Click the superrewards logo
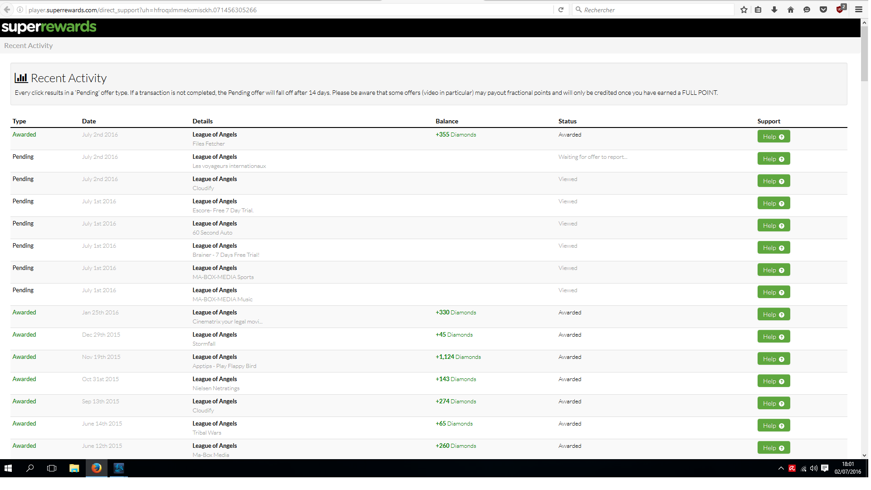871x490 pixels. pyautogui.click(x=49, y=27)
